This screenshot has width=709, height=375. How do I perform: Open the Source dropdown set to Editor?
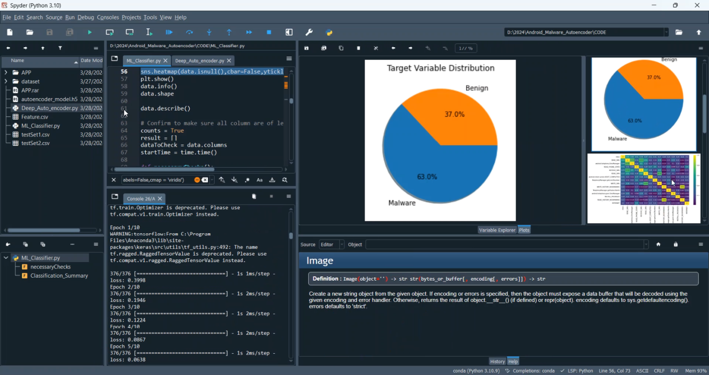tap(331, 244)
